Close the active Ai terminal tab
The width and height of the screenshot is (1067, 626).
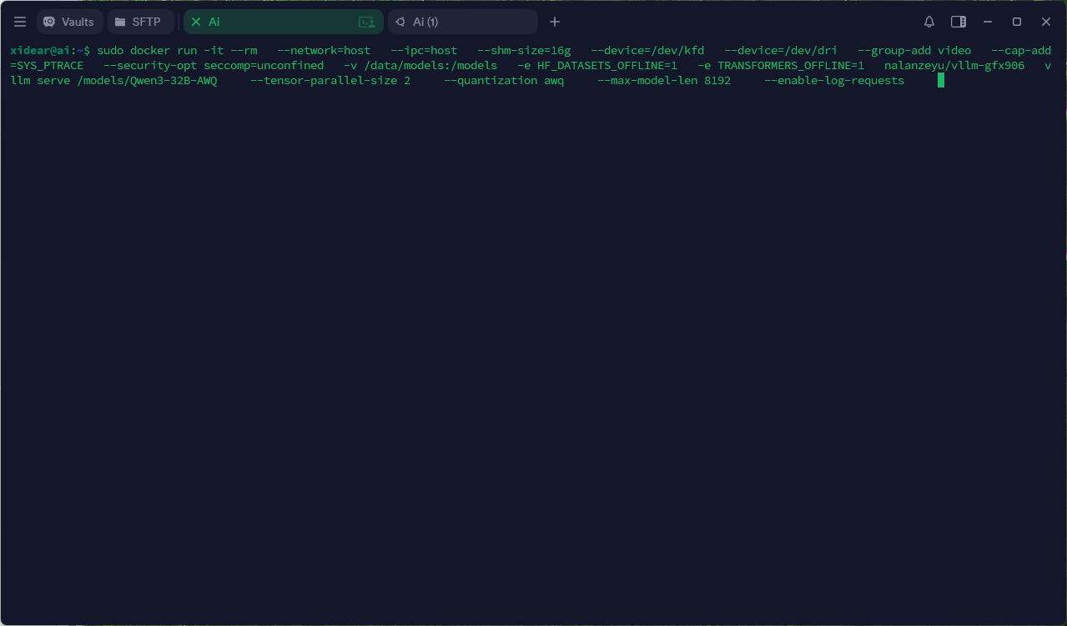tap(196, 22)
